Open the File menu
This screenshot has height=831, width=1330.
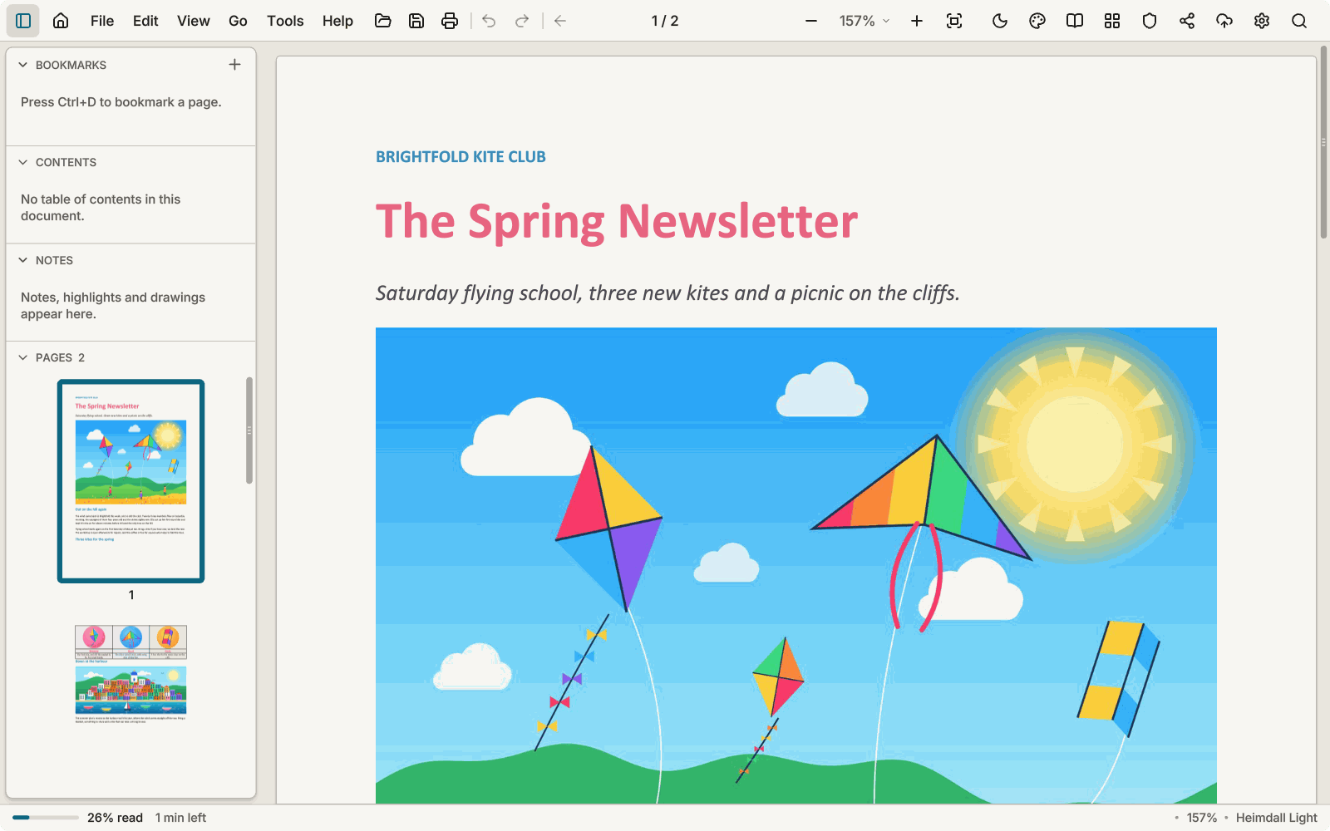(x=102, y=21)
